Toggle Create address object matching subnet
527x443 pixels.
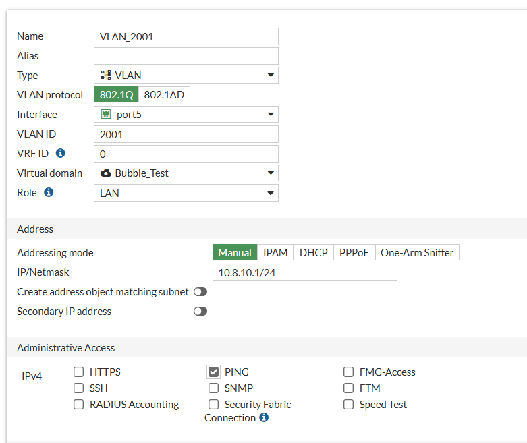click(x=200, y=292)
